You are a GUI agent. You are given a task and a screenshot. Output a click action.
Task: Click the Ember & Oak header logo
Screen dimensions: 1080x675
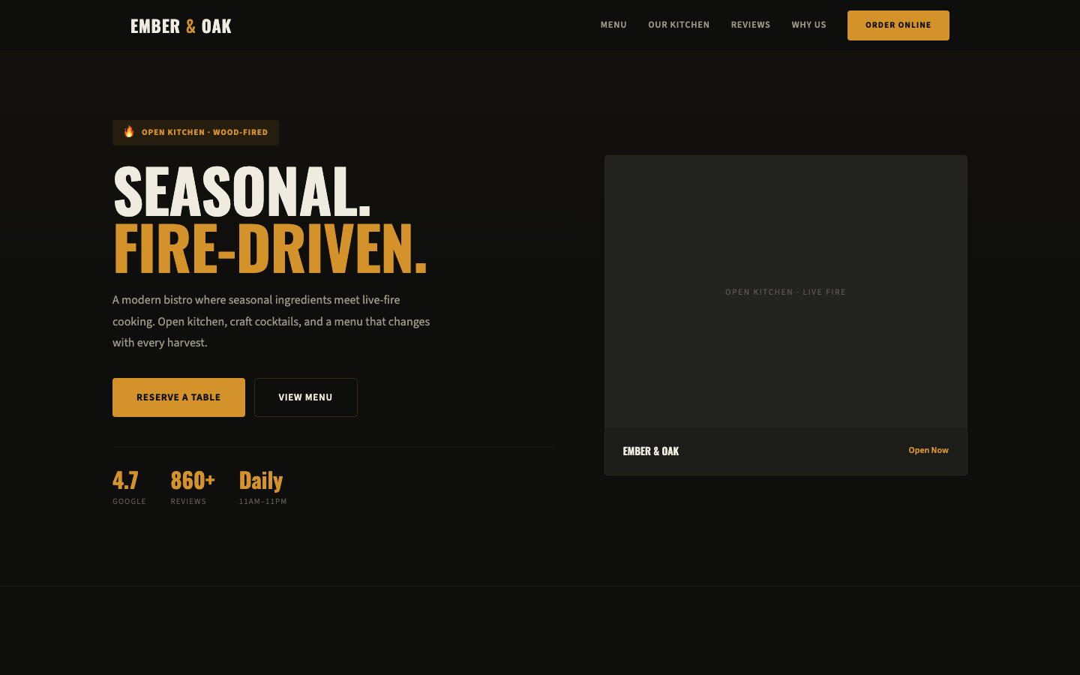181,26
